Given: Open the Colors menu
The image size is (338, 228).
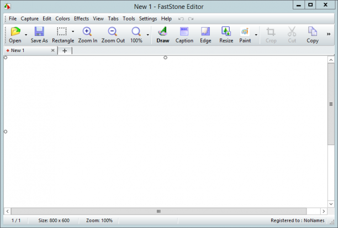Looking at the screenshot, I should (x=62, y=19).
